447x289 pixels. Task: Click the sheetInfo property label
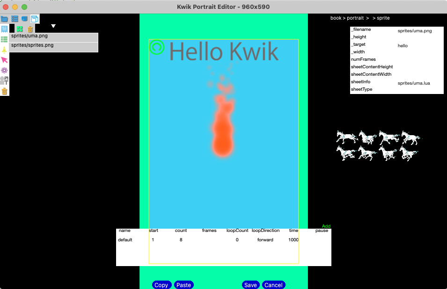pos(360,82)
